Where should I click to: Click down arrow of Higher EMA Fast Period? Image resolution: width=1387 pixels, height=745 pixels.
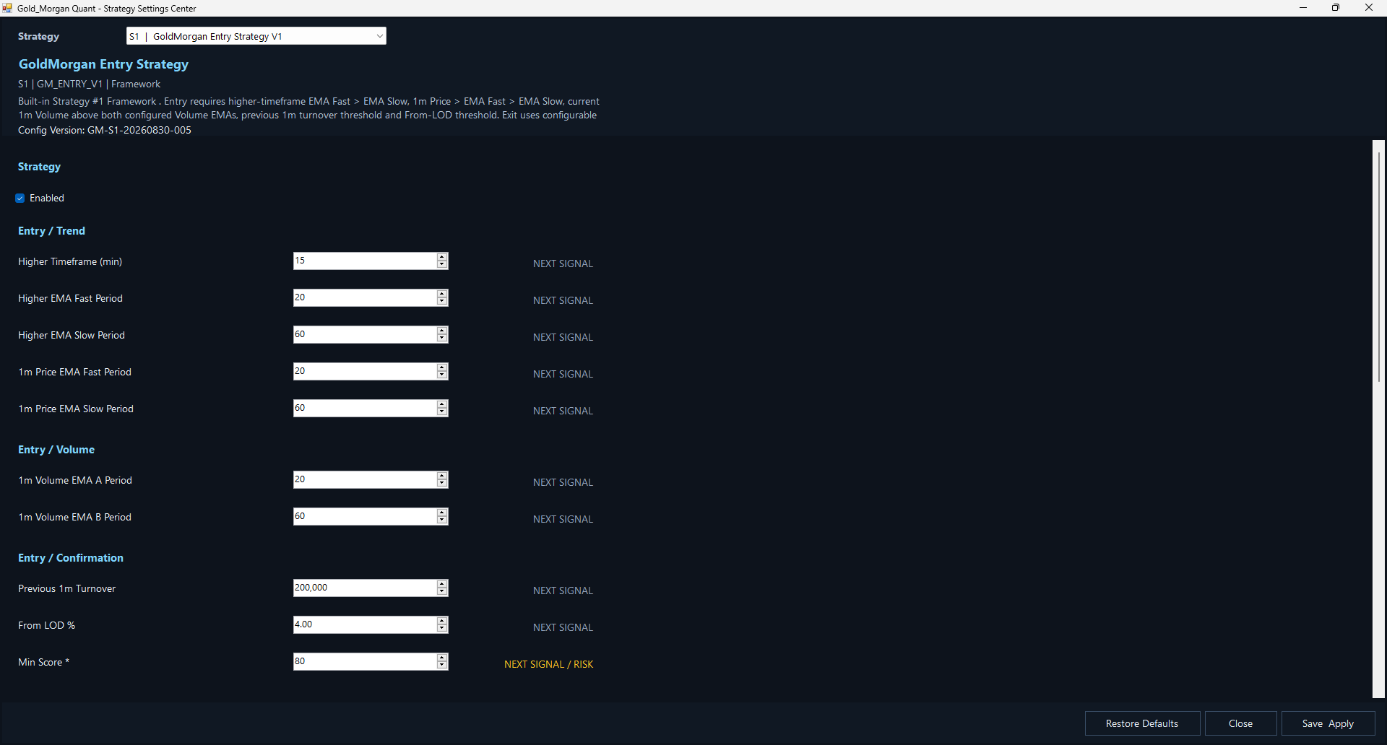442,302
